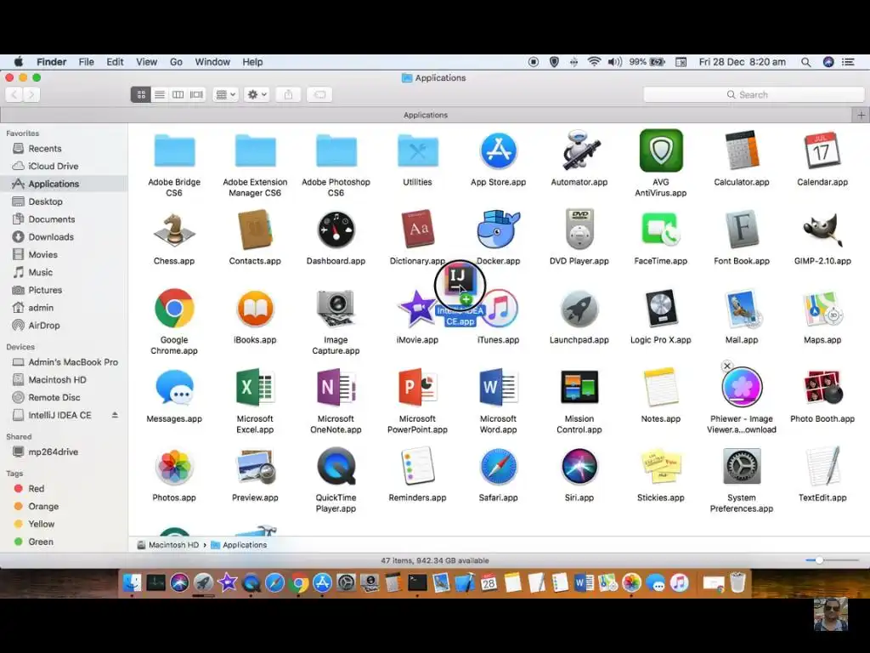Select the Siri.app icon

(579, 467)
